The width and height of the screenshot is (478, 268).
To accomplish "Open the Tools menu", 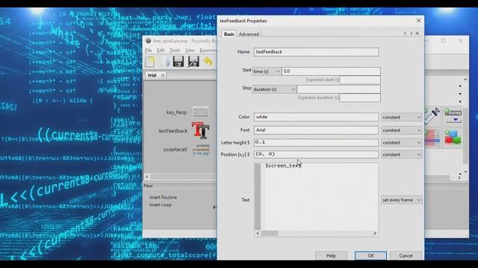I will coord(175,51).
